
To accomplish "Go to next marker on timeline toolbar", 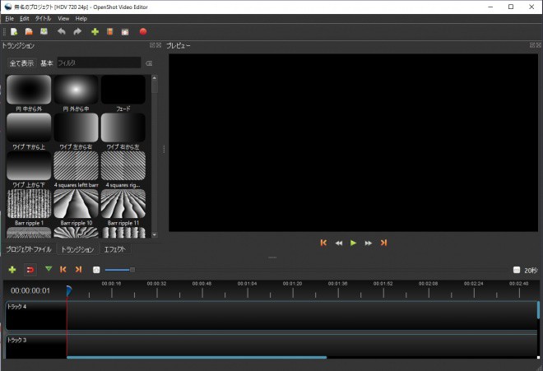I will 79,270.
